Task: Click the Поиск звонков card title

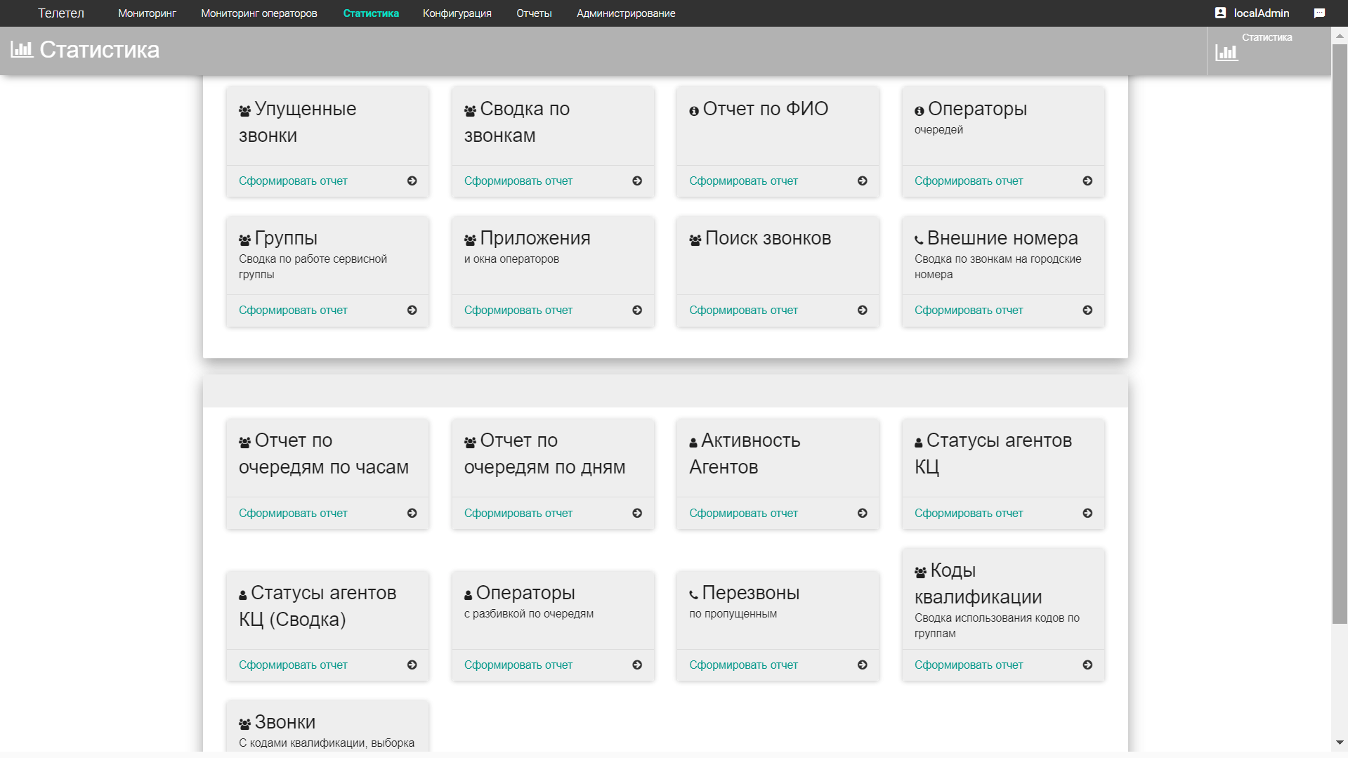Action: (x=768, y=238)
